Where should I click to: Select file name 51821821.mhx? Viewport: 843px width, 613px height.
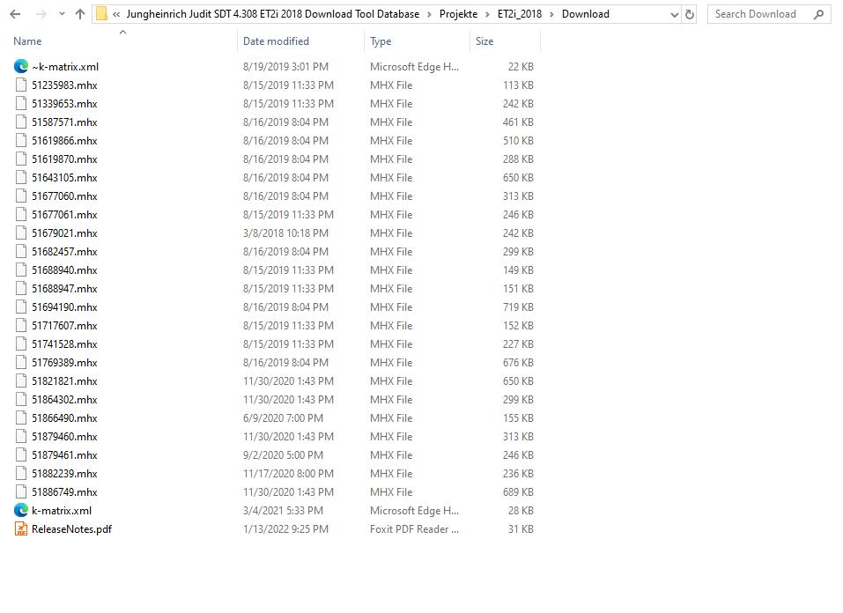[64, 381]
